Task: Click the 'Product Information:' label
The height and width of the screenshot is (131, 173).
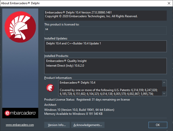Action: [58, 78]
